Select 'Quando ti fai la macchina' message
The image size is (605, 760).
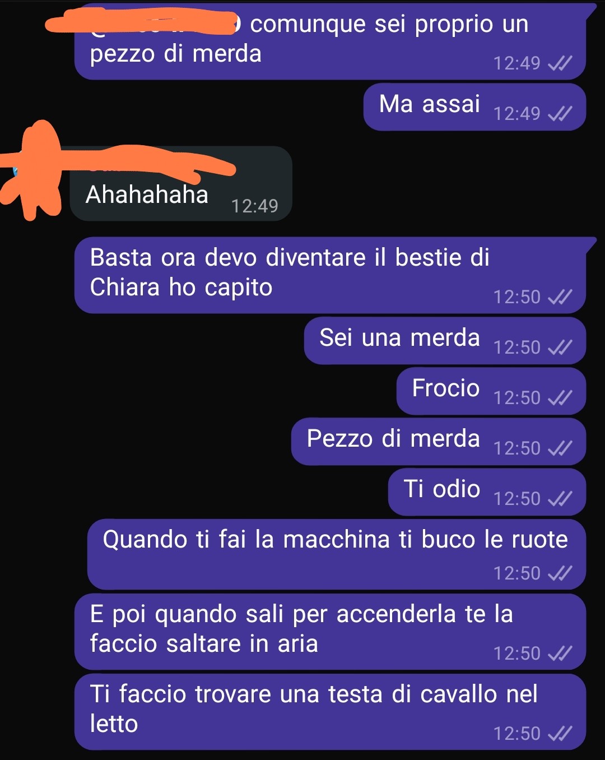337,554
